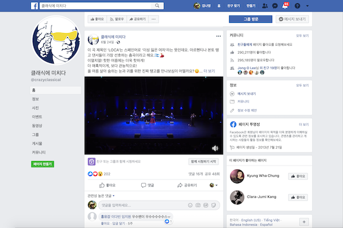343x228 pixels.
Task: Click the user profile avatar in the top bar
Action: click(197, 6)
